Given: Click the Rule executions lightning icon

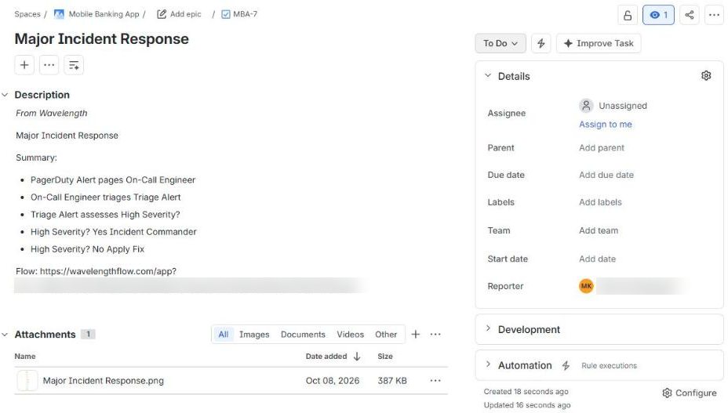Looking at the screenshot, I should click(566, 366).
